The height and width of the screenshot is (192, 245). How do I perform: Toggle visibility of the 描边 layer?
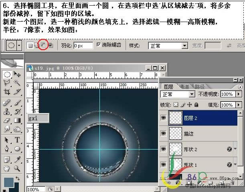(x=163, y=133)
